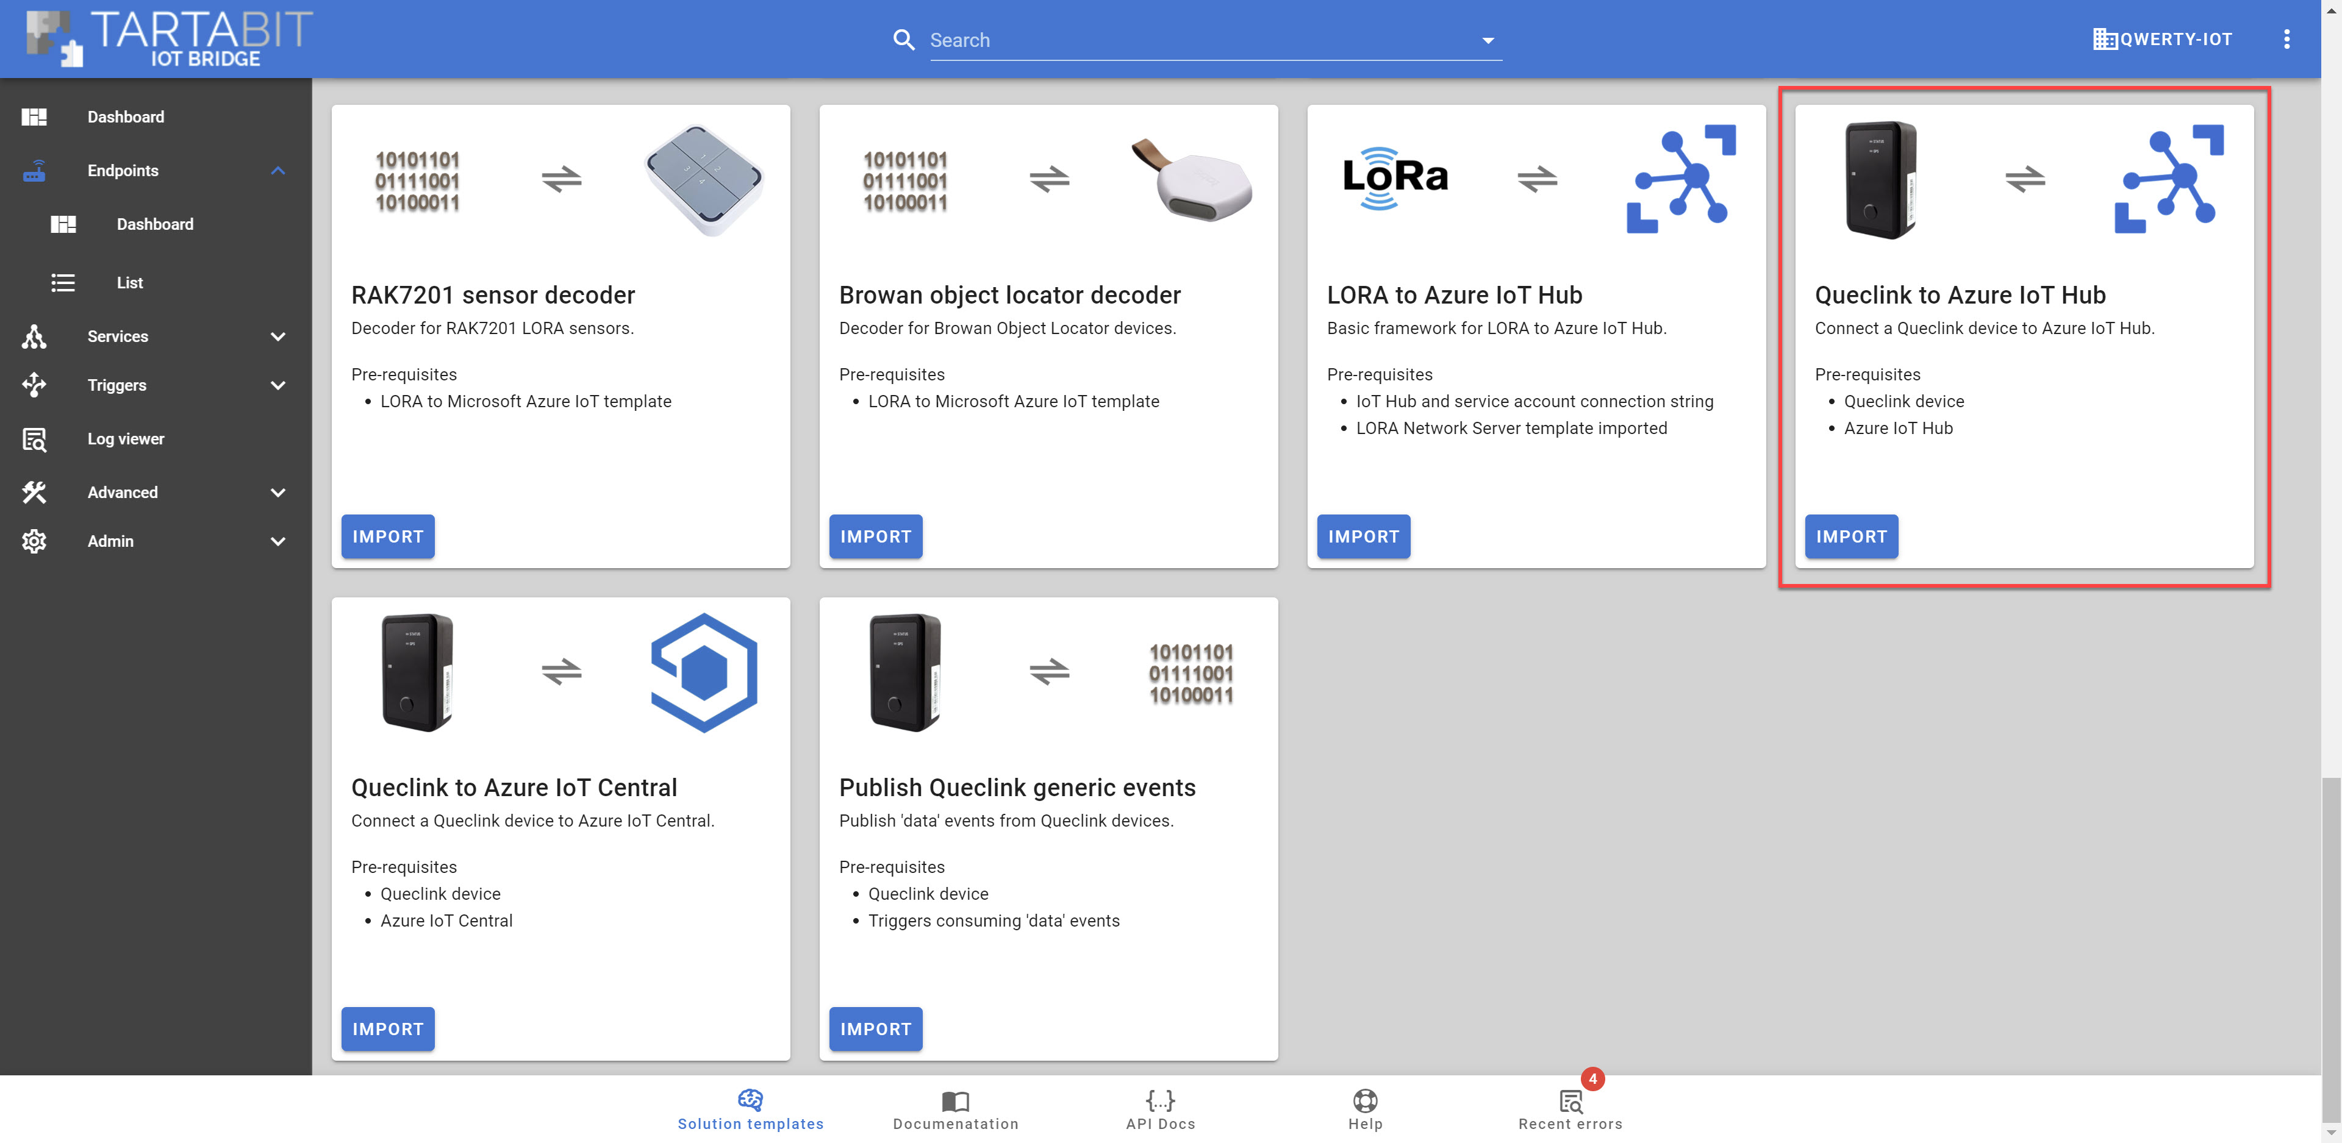
Task: Click the Services network icon
Action: (35, 336)
